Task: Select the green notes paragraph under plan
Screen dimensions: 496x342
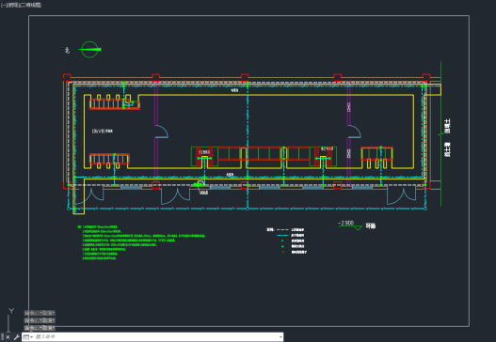Action: click(142, 242)
